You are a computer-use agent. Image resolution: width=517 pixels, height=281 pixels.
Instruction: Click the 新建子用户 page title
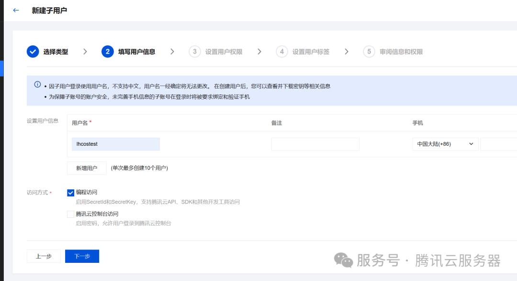[49, 11]
